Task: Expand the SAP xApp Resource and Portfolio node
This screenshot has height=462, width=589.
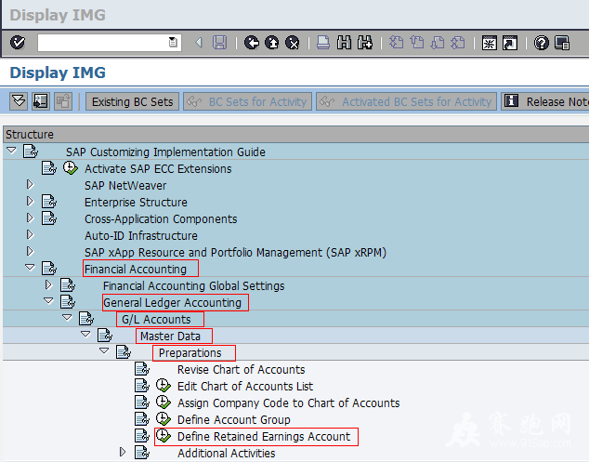Action: [x=30, y=251]
